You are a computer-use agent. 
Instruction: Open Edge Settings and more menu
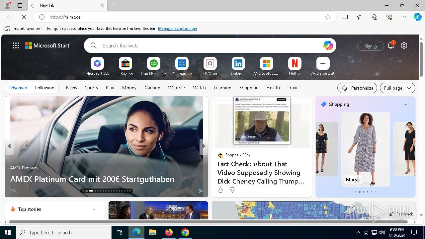[x=404, y=17]
